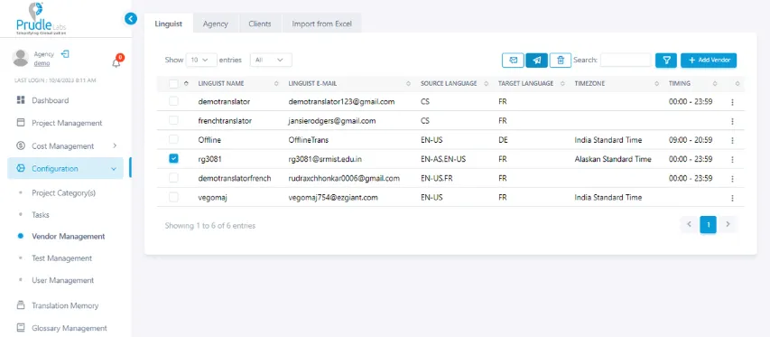
Task: Open the filter funnel button
Action: (x=666, y=60)
